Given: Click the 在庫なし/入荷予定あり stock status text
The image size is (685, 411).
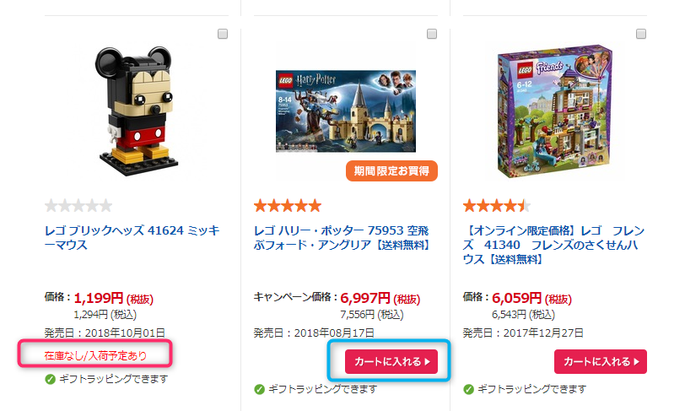Looking at the screenshot, I should tap(95, 355).
